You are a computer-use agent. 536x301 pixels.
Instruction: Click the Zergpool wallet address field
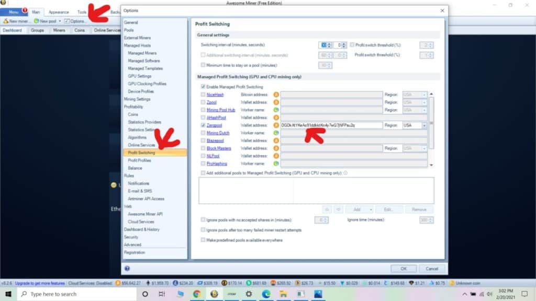click(x=331, y=125)
